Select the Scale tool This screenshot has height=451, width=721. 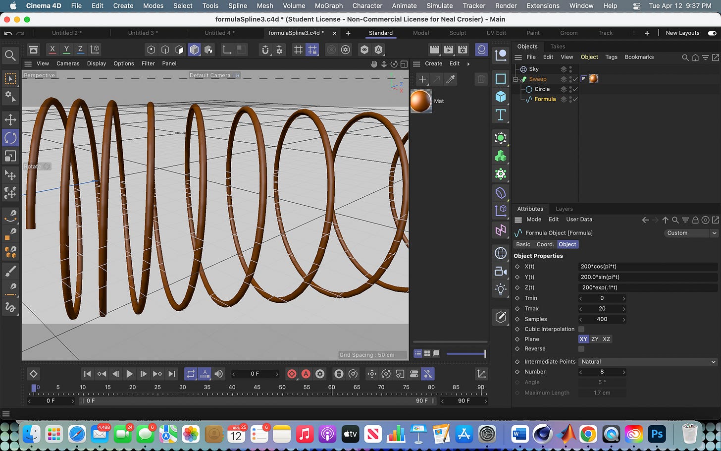pyautogui.click(x=10, y=156)
